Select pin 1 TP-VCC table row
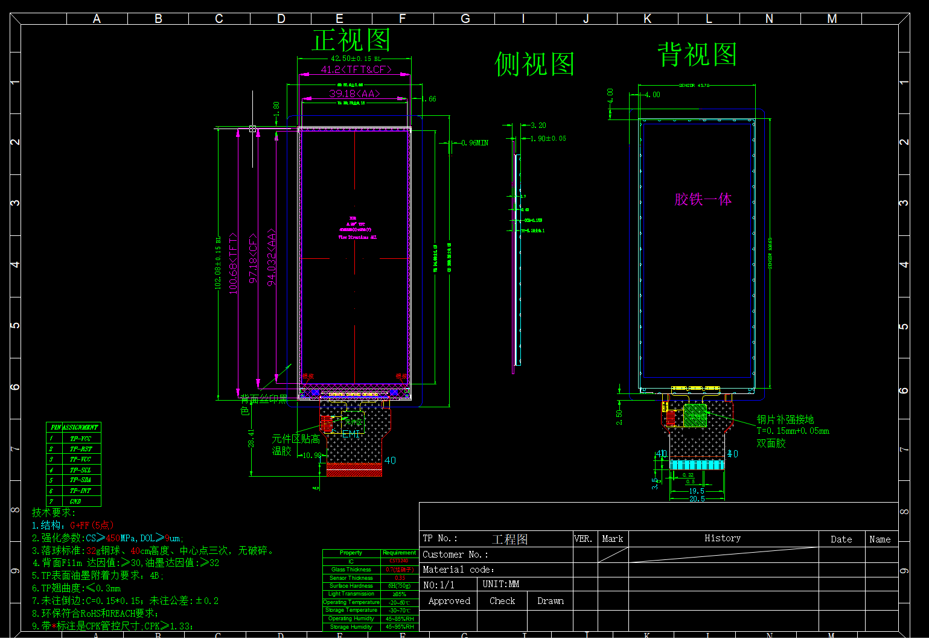This screenshot has height=639, width=929. click(74, 439)
